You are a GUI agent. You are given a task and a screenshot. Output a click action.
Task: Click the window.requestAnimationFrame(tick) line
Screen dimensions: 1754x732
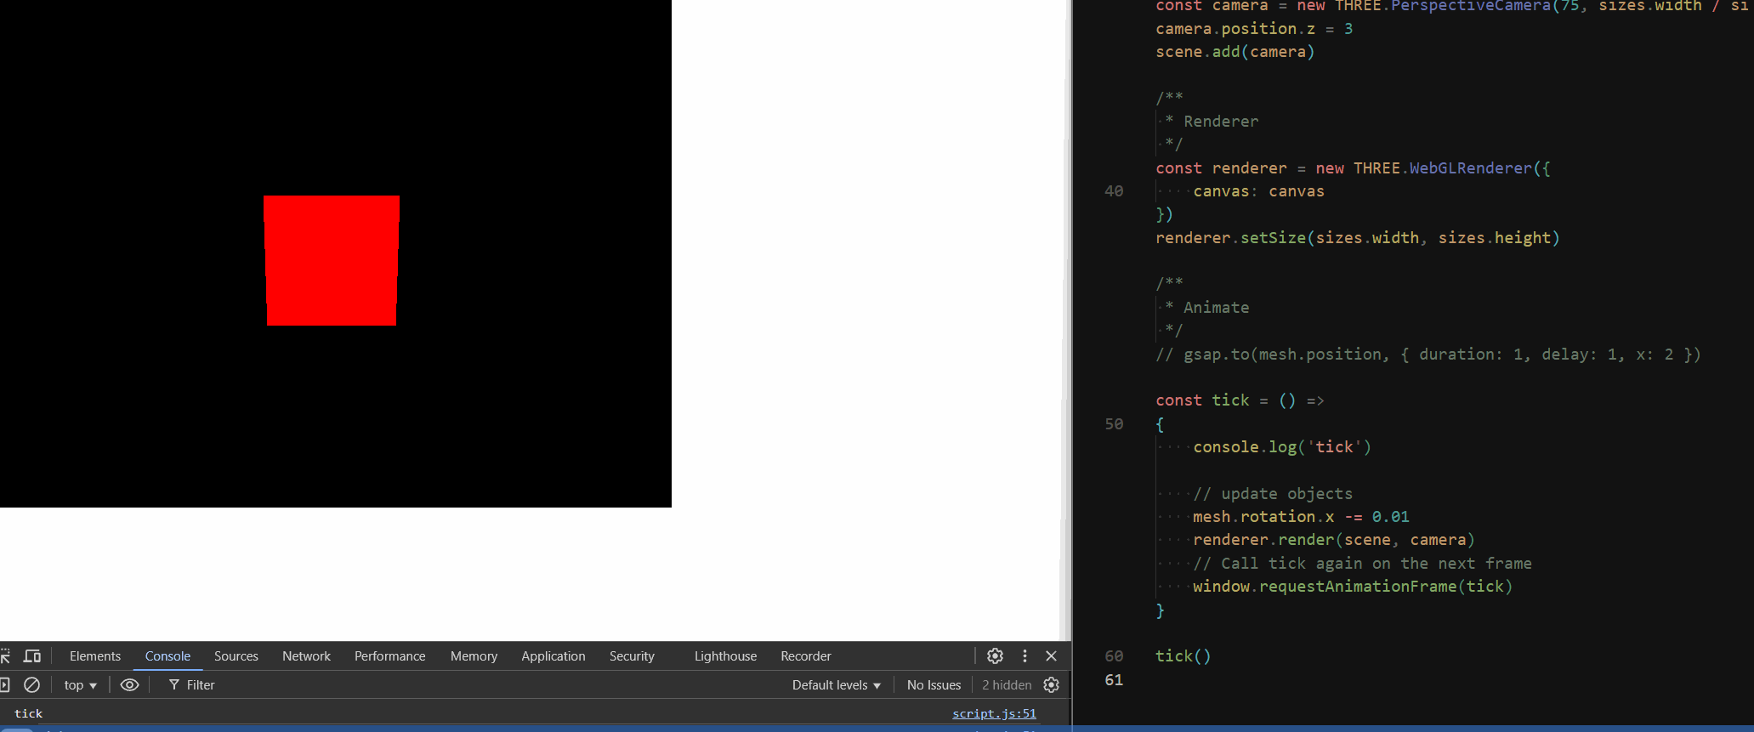(1353, 587)
